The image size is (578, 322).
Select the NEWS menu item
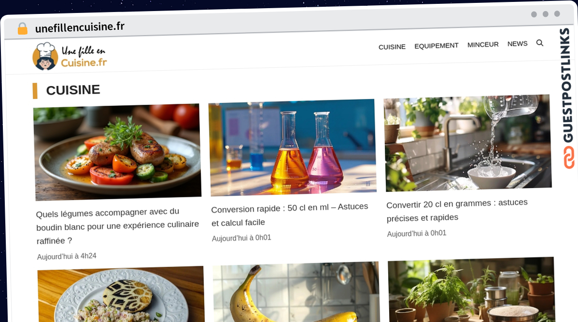point(517,43)
